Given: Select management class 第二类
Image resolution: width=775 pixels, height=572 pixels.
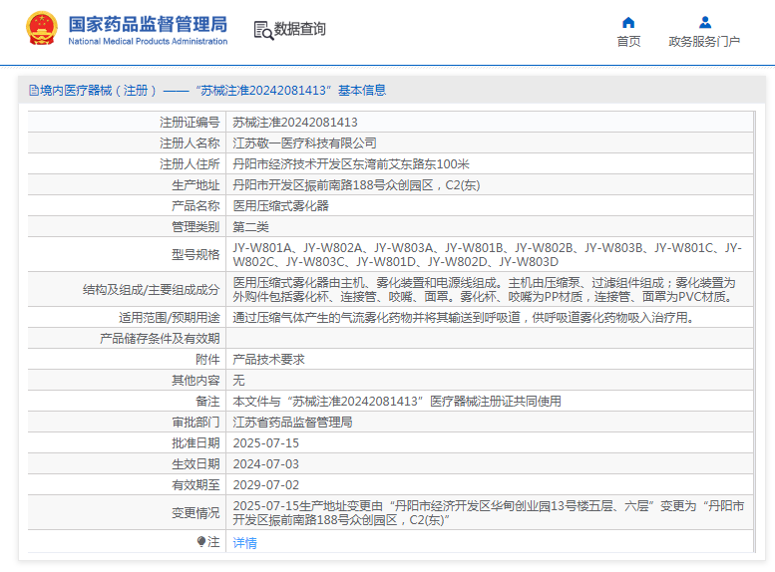Looking at the screenshot, I should (x=250, y=227).
